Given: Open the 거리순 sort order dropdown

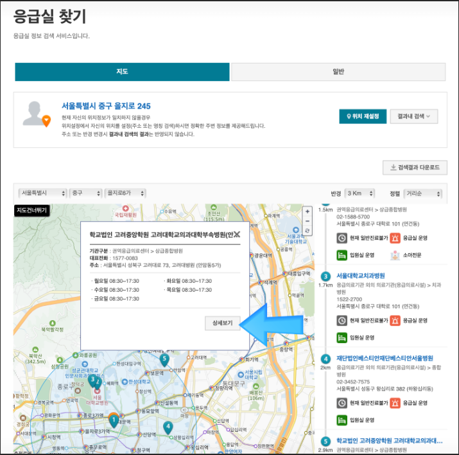Looking at the screenshot, I should coord(422,193).
